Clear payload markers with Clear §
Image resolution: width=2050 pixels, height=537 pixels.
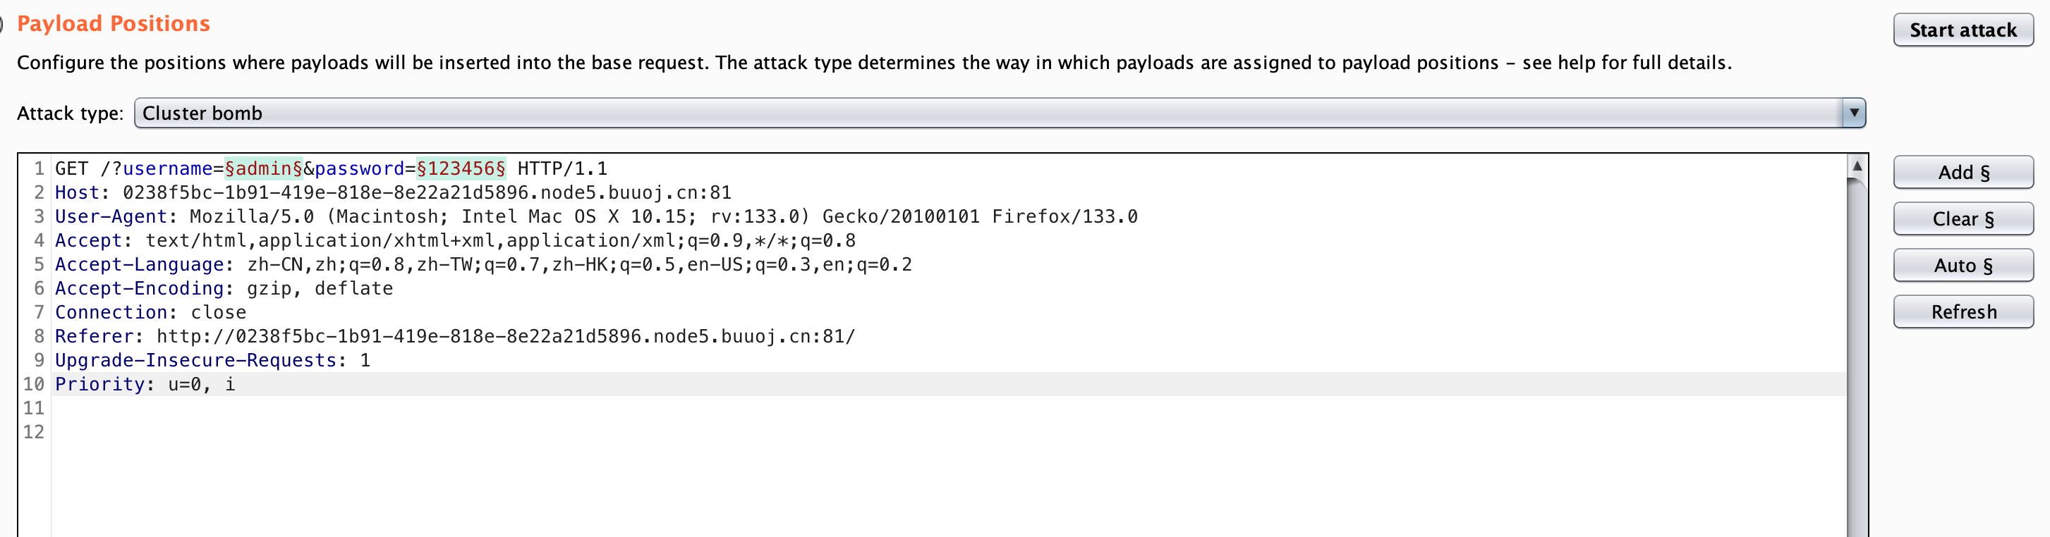[1963, 218]
